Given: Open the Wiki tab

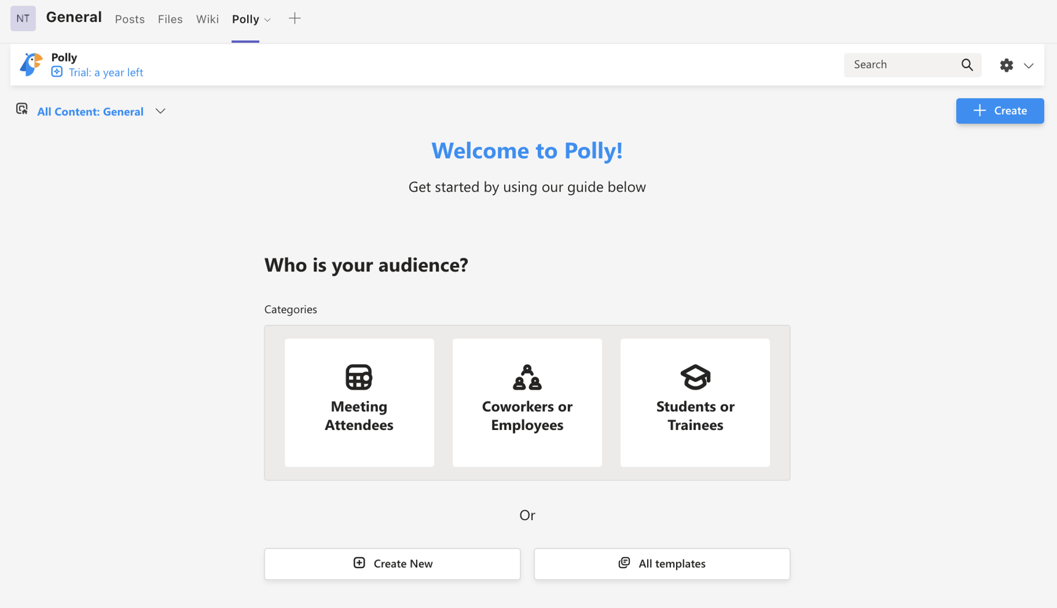Looking at the screenshot, I should point(207,19).
